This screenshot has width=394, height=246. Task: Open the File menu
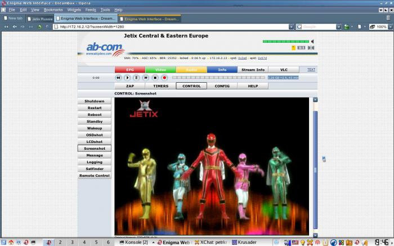click(x=12, y=10)
